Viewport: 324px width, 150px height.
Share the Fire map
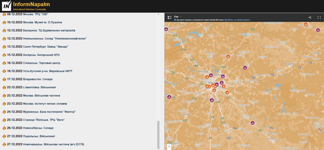tap(310, 17)
